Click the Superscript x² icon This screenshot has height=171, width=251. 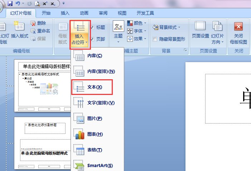tap(45, 3)
